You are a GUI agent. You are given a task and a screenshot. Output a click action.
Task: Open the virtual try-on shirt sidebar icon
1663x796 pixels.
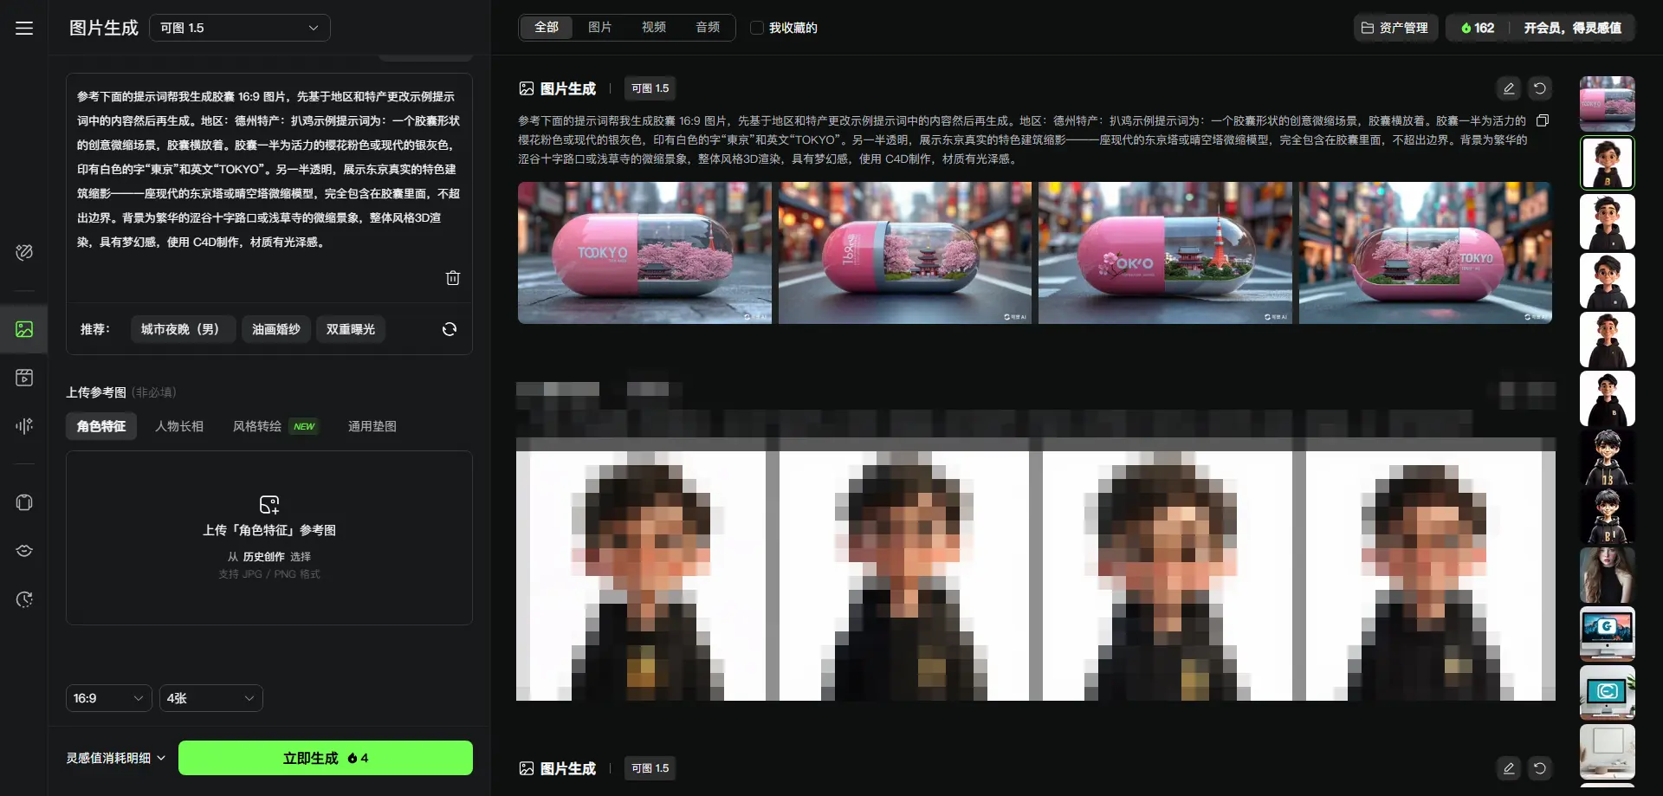(24, 502)
